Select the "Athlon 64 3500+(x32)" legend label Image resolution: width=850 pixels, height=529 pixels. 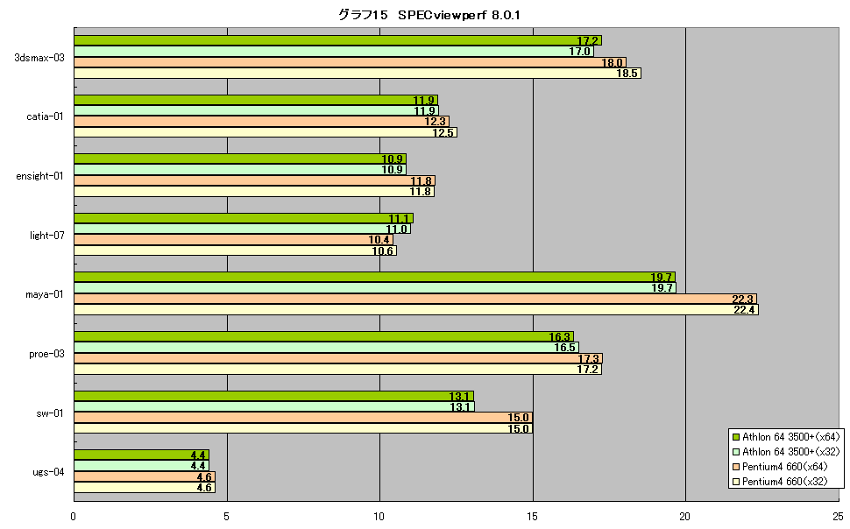[791, 452]
